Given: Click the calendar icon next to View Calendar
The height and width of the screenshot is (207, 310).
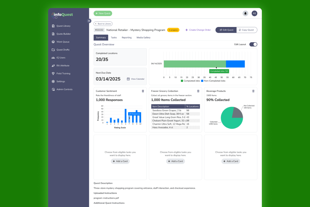Looking at the screenshot, I should [128, 79].
